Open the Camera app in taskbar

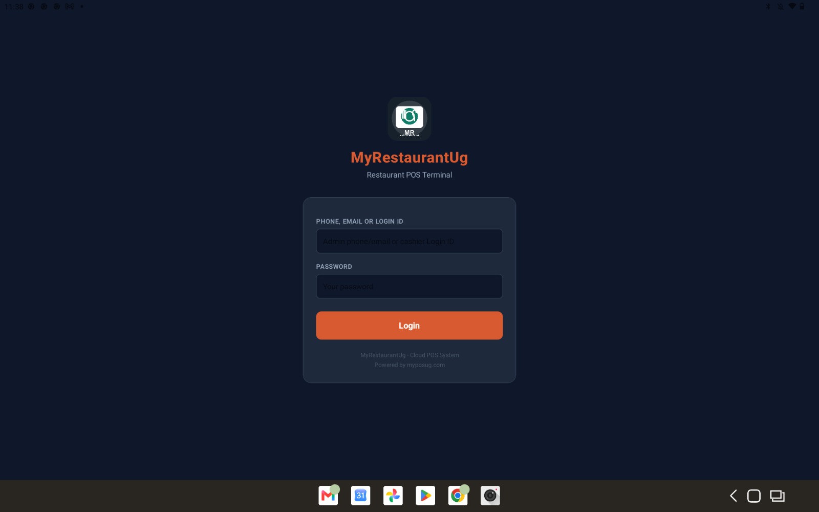[490, 496]
